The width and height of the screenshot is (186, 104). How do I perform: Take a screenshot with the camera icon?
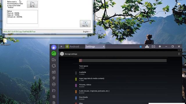tap(54, 72)
